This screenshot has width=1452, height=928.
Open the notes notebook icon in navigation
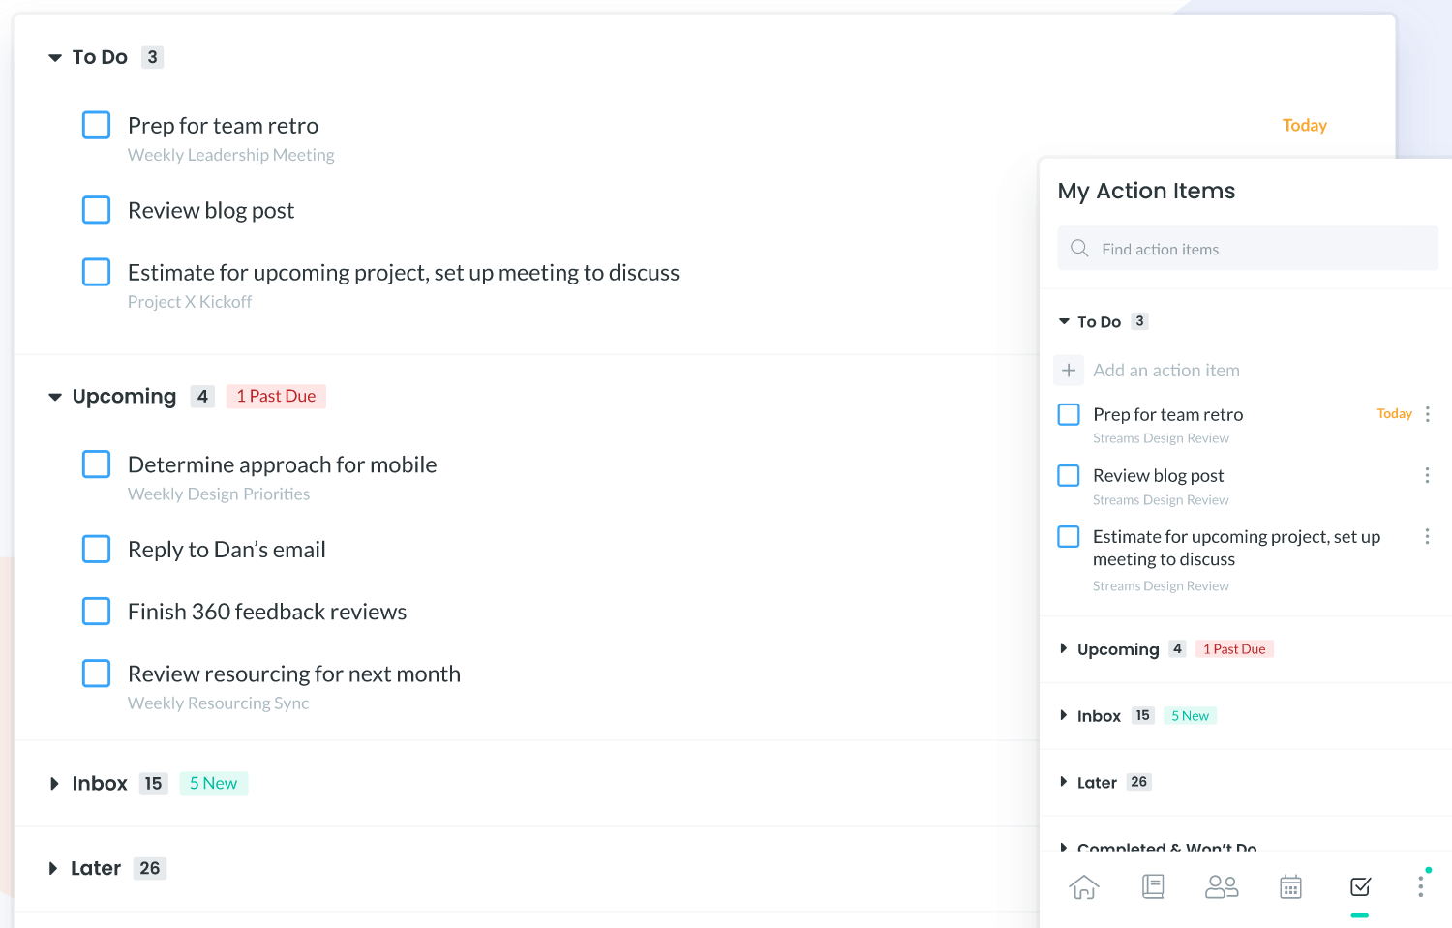click(x=1153, y=886)
